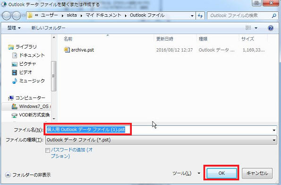Image resolution: width=281 pixels, height=185 pixels.
Task: Click the search magnifier icon
Action: click(x=274, y=16)
